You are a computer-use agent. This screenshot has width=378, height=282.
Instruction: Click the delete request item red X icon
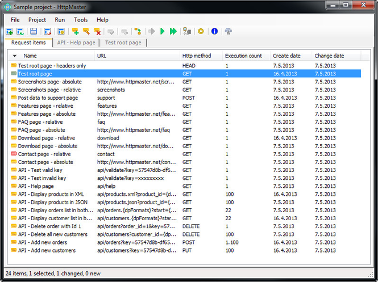pyautogui.click(x=97, y=31)
